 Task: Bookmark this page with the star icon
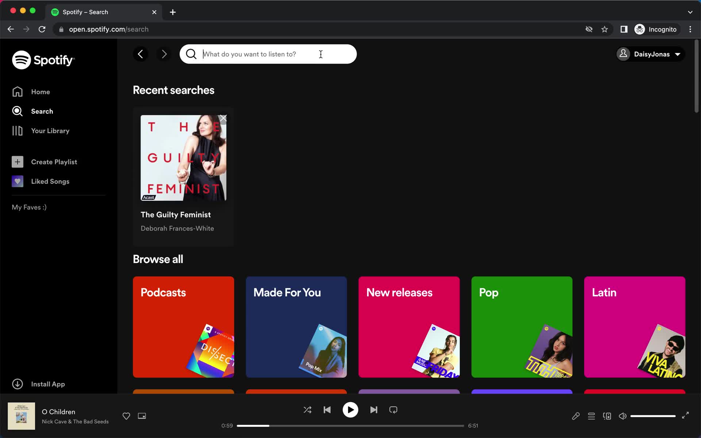(x=605, y=29)
